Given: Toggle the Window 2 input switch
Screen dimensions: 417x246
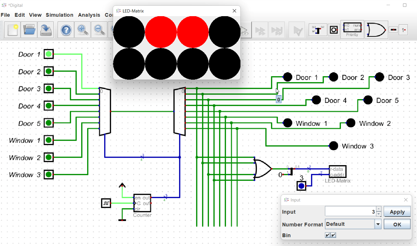Looking at the screenshot, I should click(x=49, y=158).
